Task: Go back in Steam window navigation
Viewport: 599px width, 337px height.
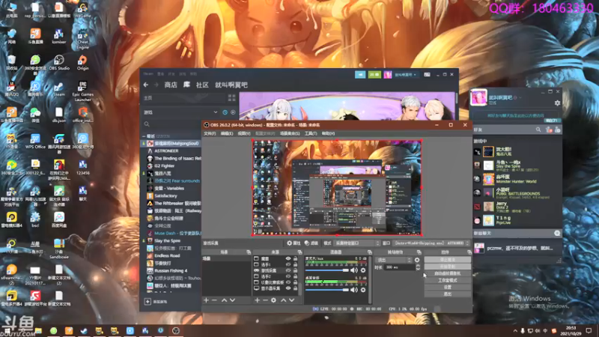Action: 146,85
